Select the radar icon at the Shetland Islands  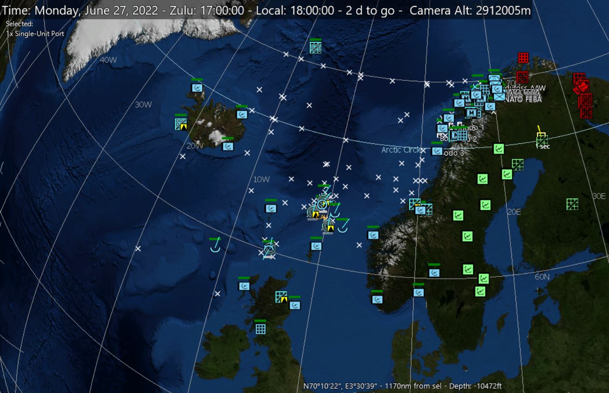click(316, 246)
